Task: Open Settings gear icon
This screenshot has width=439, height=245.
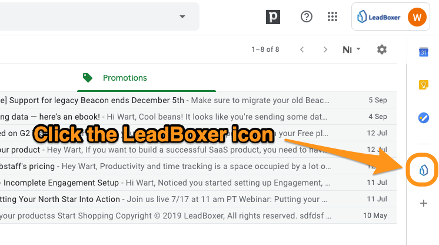Action: click(x=381, y=49)
